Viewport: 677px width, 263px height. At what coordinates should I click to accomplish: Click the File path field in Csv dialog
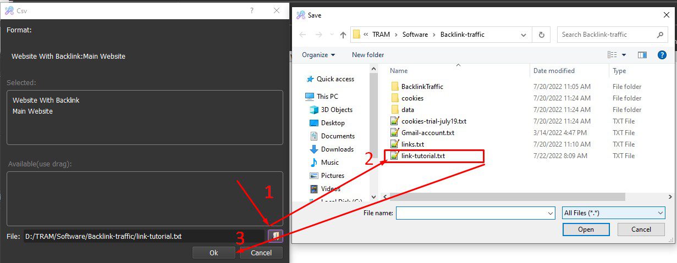pyautogui.click(x=144, y=236)
